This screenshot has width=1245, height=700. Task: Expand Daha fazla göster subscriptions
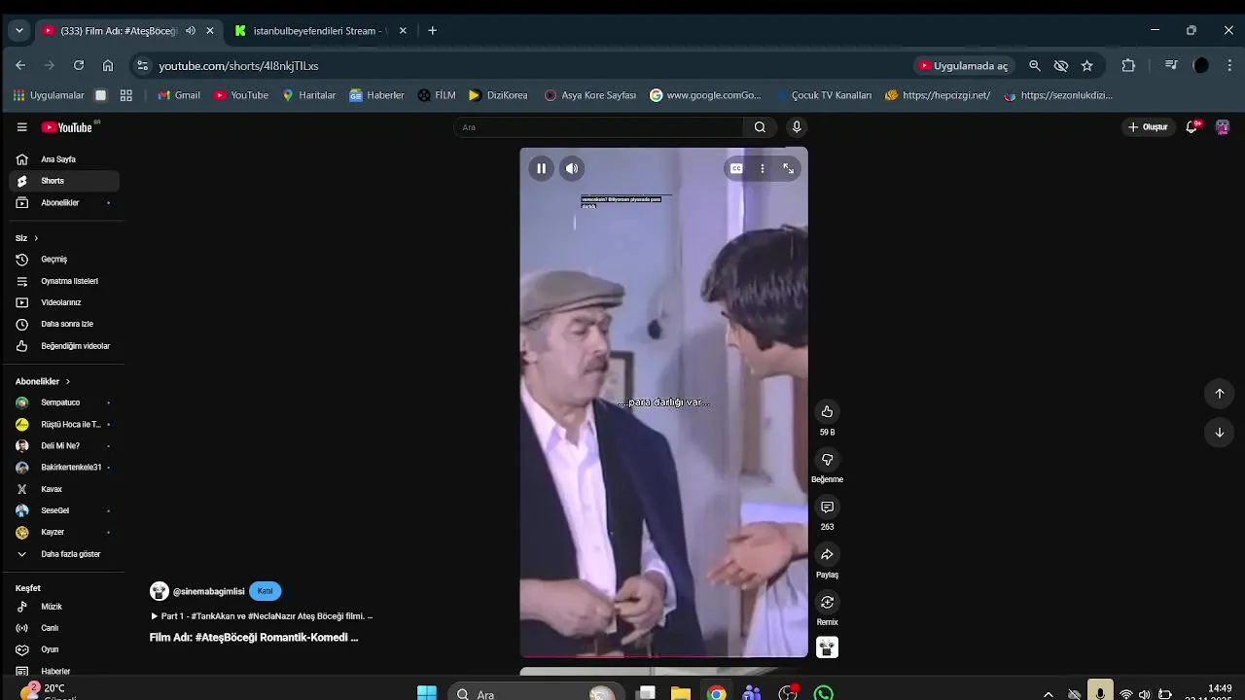64,554
